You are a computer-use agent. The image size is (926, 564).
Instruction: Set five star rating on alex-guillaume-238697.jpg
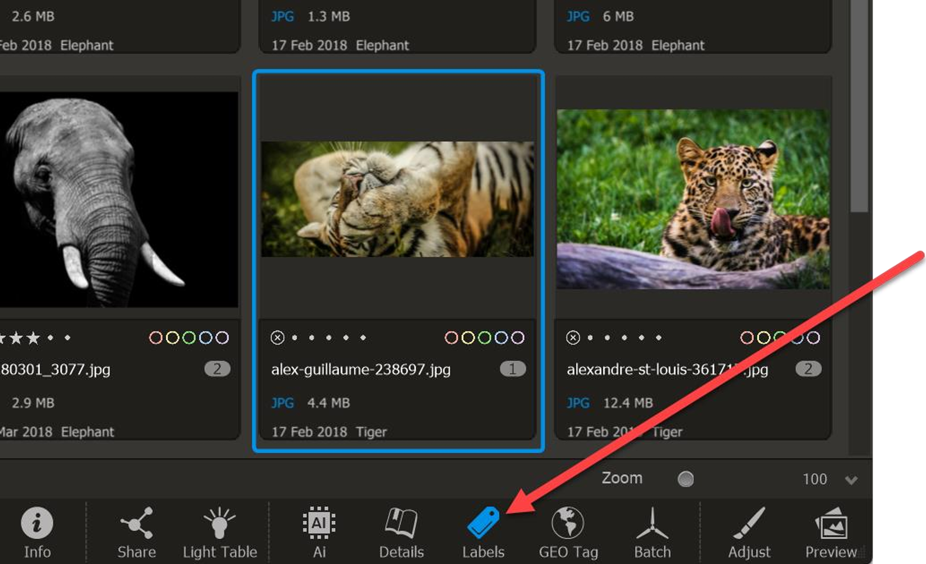363,338
